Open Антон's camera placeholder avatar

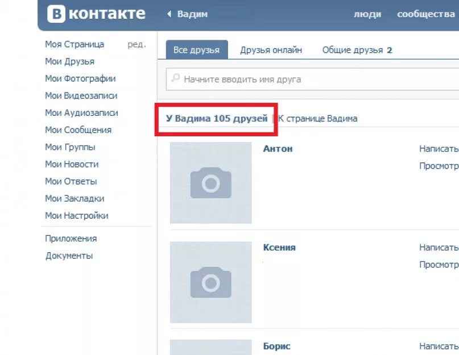click(211, 183)
